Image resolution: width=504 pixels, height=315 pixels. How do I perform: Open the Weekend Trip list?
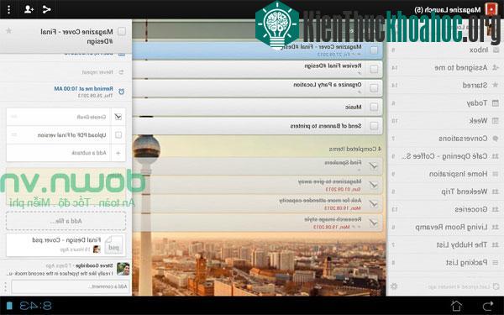coord(445,192)
